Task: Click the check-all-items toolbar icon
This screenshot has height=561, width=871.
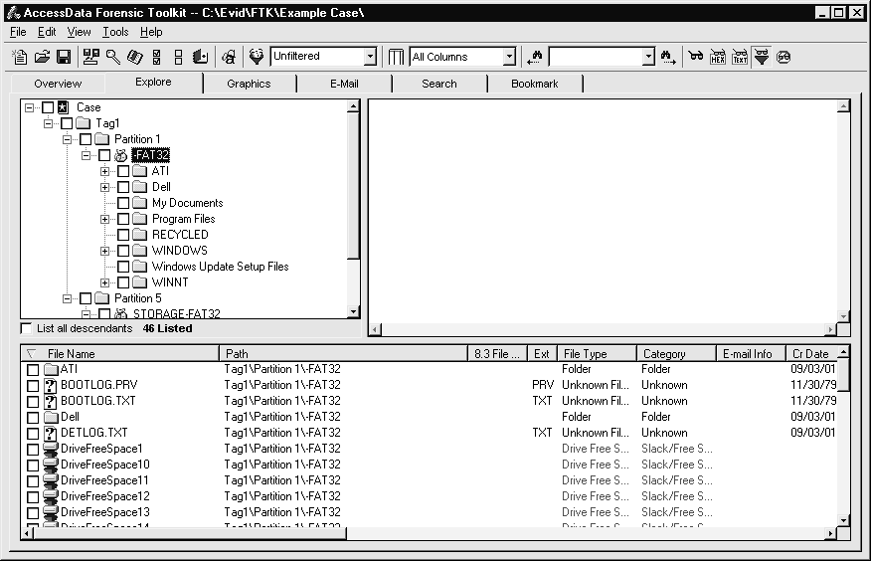Action: [x=157, y=57]
